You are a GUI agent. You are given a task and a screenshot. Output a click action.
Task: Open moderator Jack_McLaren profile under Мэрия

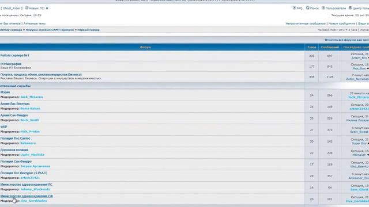[x=32, y=97]
